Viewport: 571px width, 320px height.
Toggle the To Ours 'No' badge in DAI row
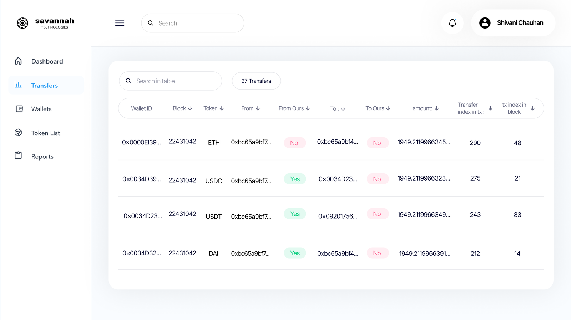[377, 253]
